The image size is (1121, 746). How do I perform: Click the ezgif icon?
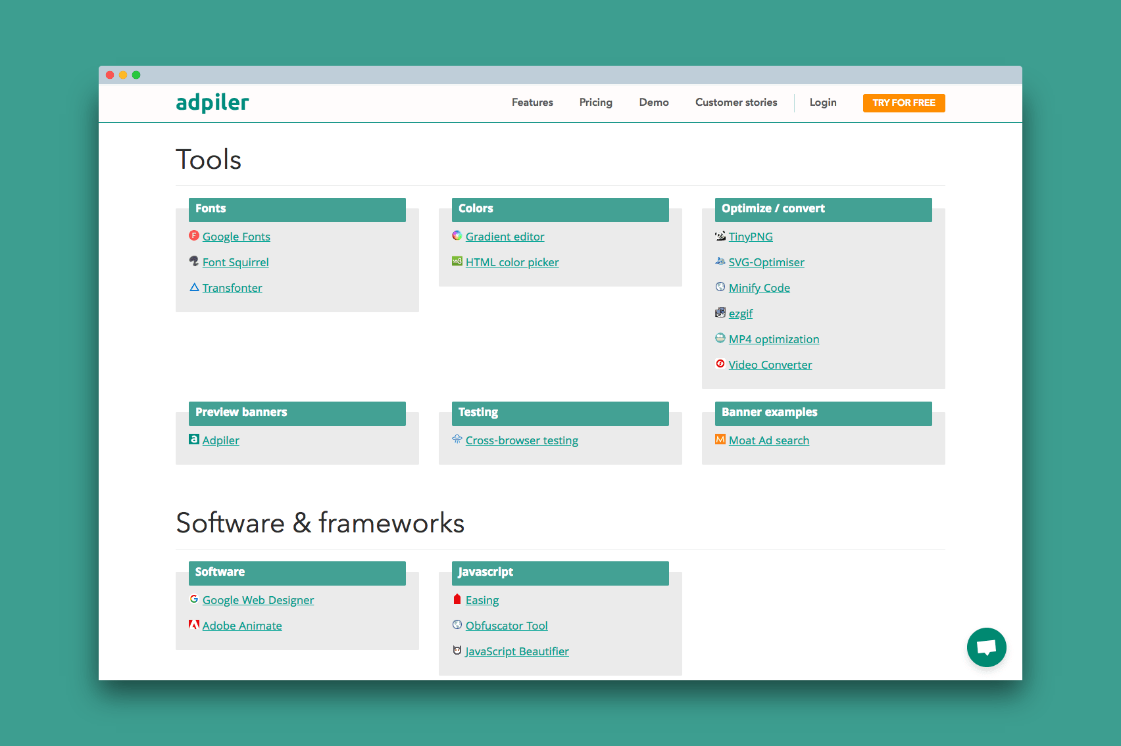point(720,312)
